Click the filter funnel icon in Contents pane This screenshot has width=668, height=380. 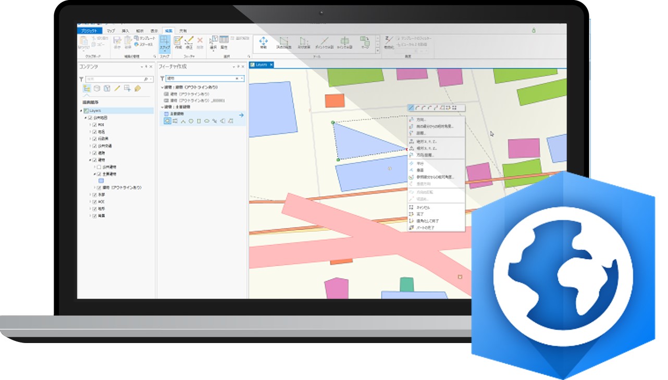81,79
